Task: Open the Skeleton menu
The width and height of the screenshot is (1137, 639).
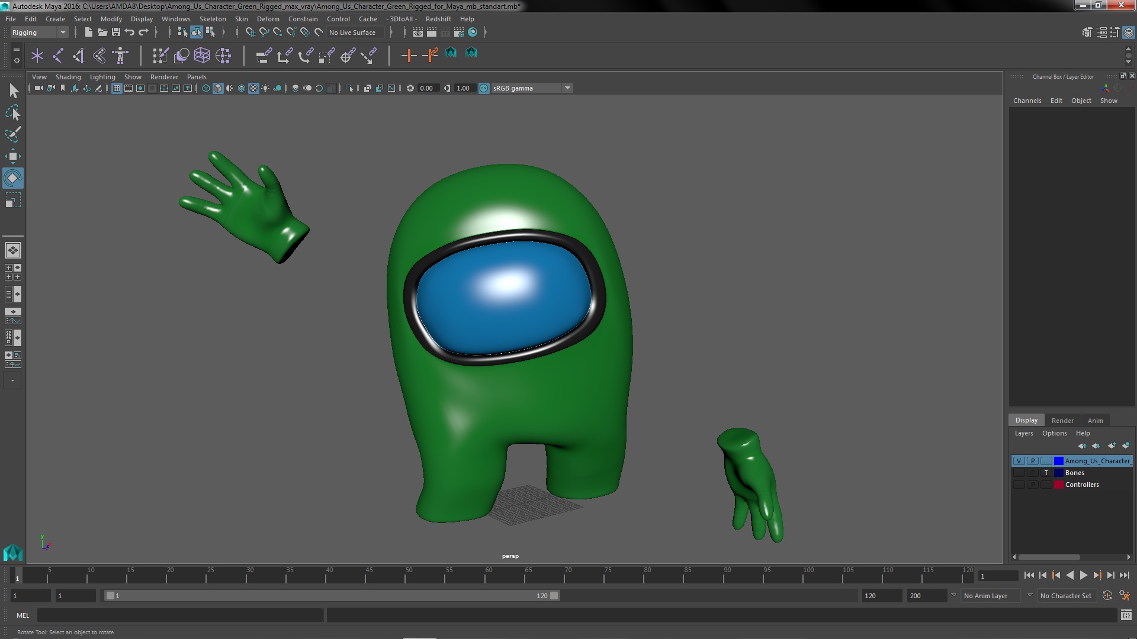Action: (x=213, y=19)
